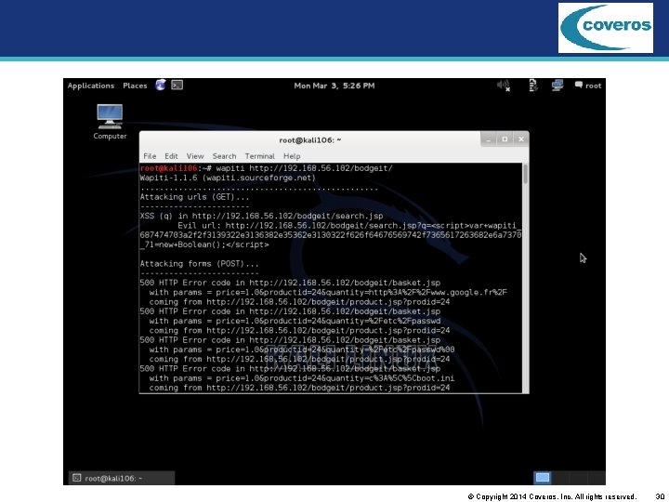Viewport: 669px width, 502px height.
Task: Open the root user menu
Action: pyautogui.click(x=588, y=86)
